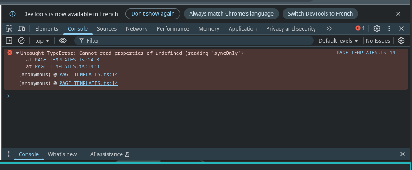The width and height of the screenshot is (412, 170).
Task: Click the No Issues indicator
Action: (378, 41)
